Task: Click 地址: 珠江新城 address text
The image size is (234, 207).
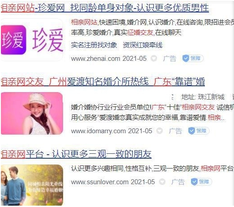Action: coord(203,97)
